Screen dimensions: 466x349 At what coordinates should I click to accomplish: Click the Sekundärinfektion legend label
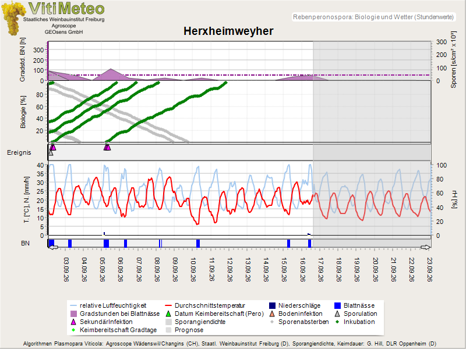(106, 322)
